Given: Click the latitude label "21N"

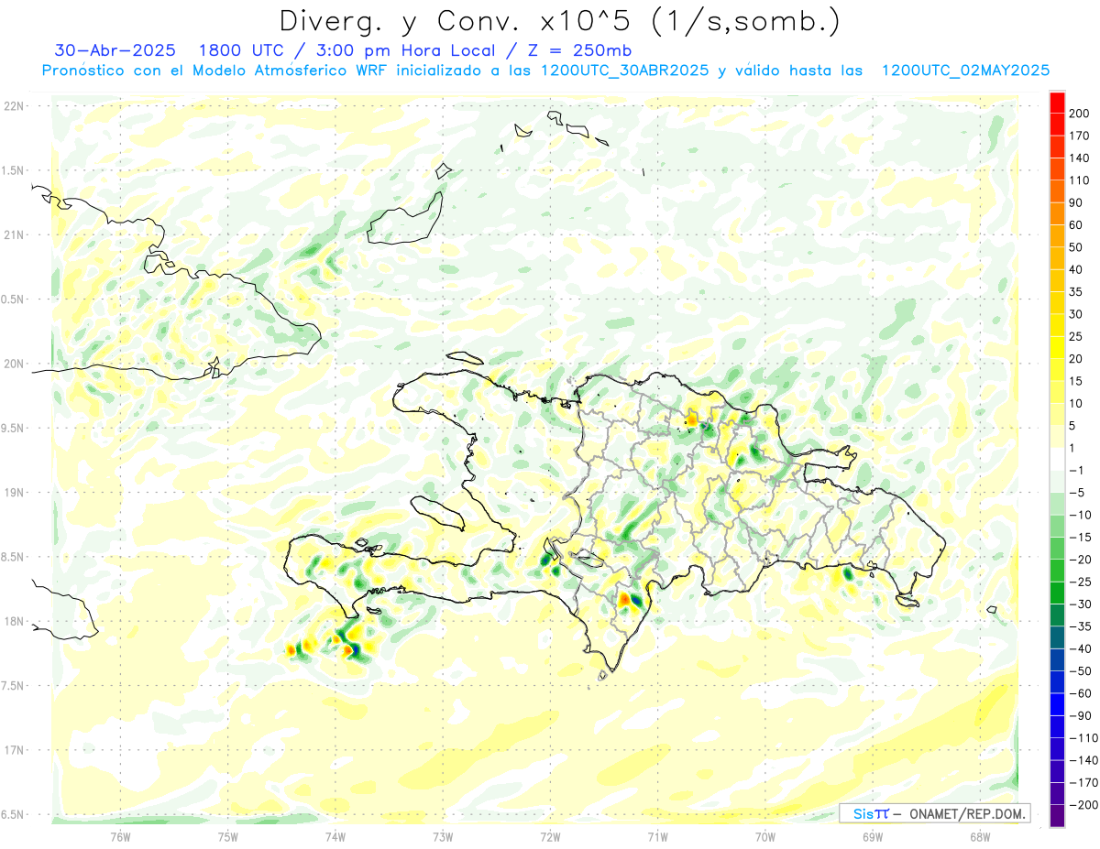Looking at the screenshot, I should (x=13, y=235).
